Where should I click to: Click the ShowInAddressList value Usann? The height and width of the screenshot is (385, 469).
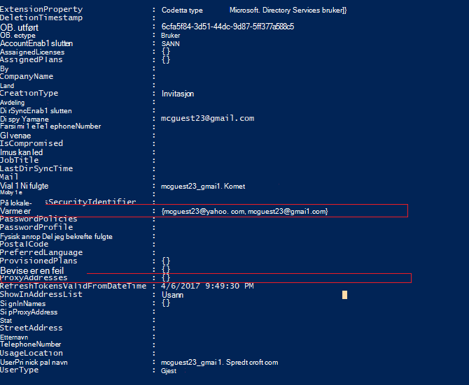point(173,295)
